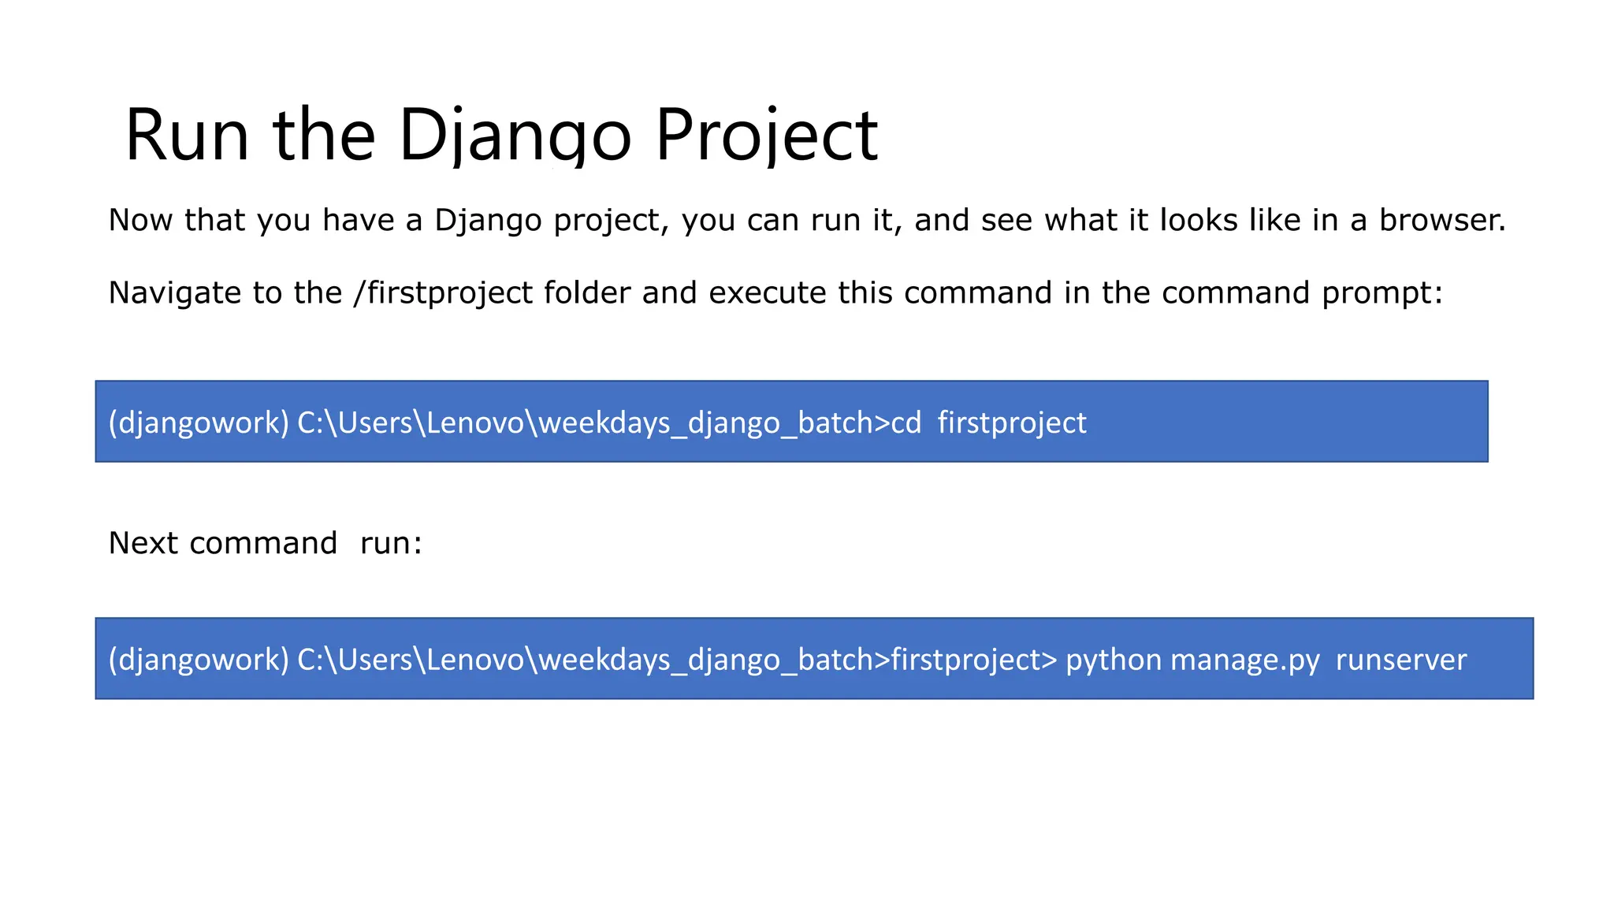Click "(djangowork)" in the runserver command box
1614x908 pixels.
coord(199,660)
